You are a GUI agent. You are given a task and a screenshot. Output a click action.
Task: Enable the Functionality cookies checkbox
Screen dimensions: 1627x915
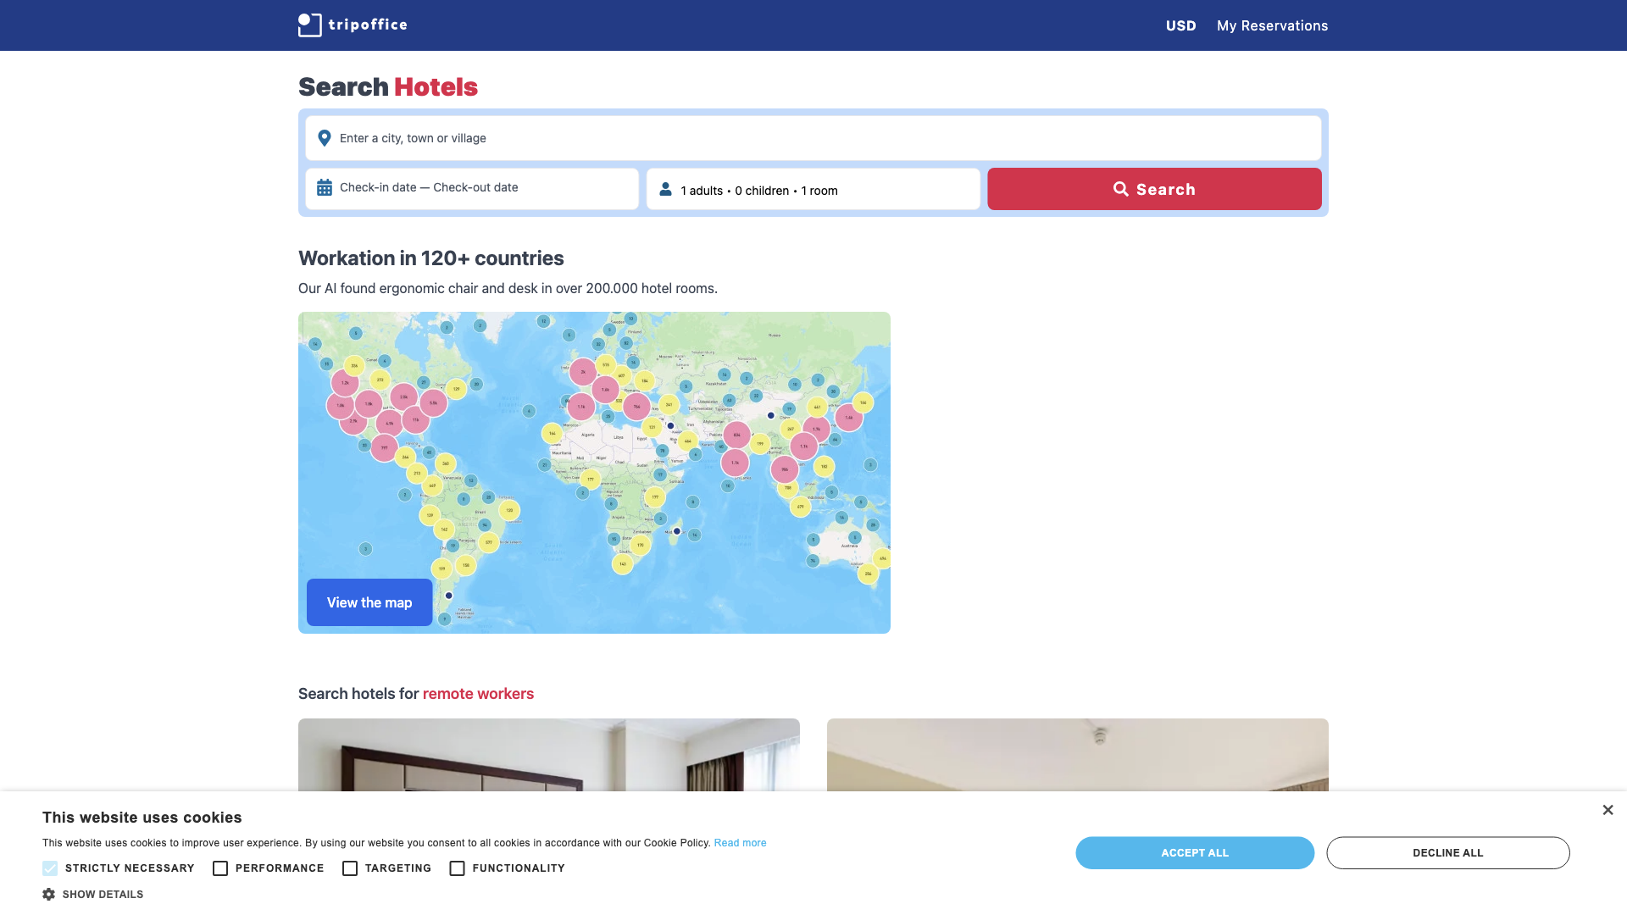coord(457,868)
